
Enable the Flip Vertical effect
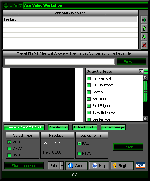point(89,79)
